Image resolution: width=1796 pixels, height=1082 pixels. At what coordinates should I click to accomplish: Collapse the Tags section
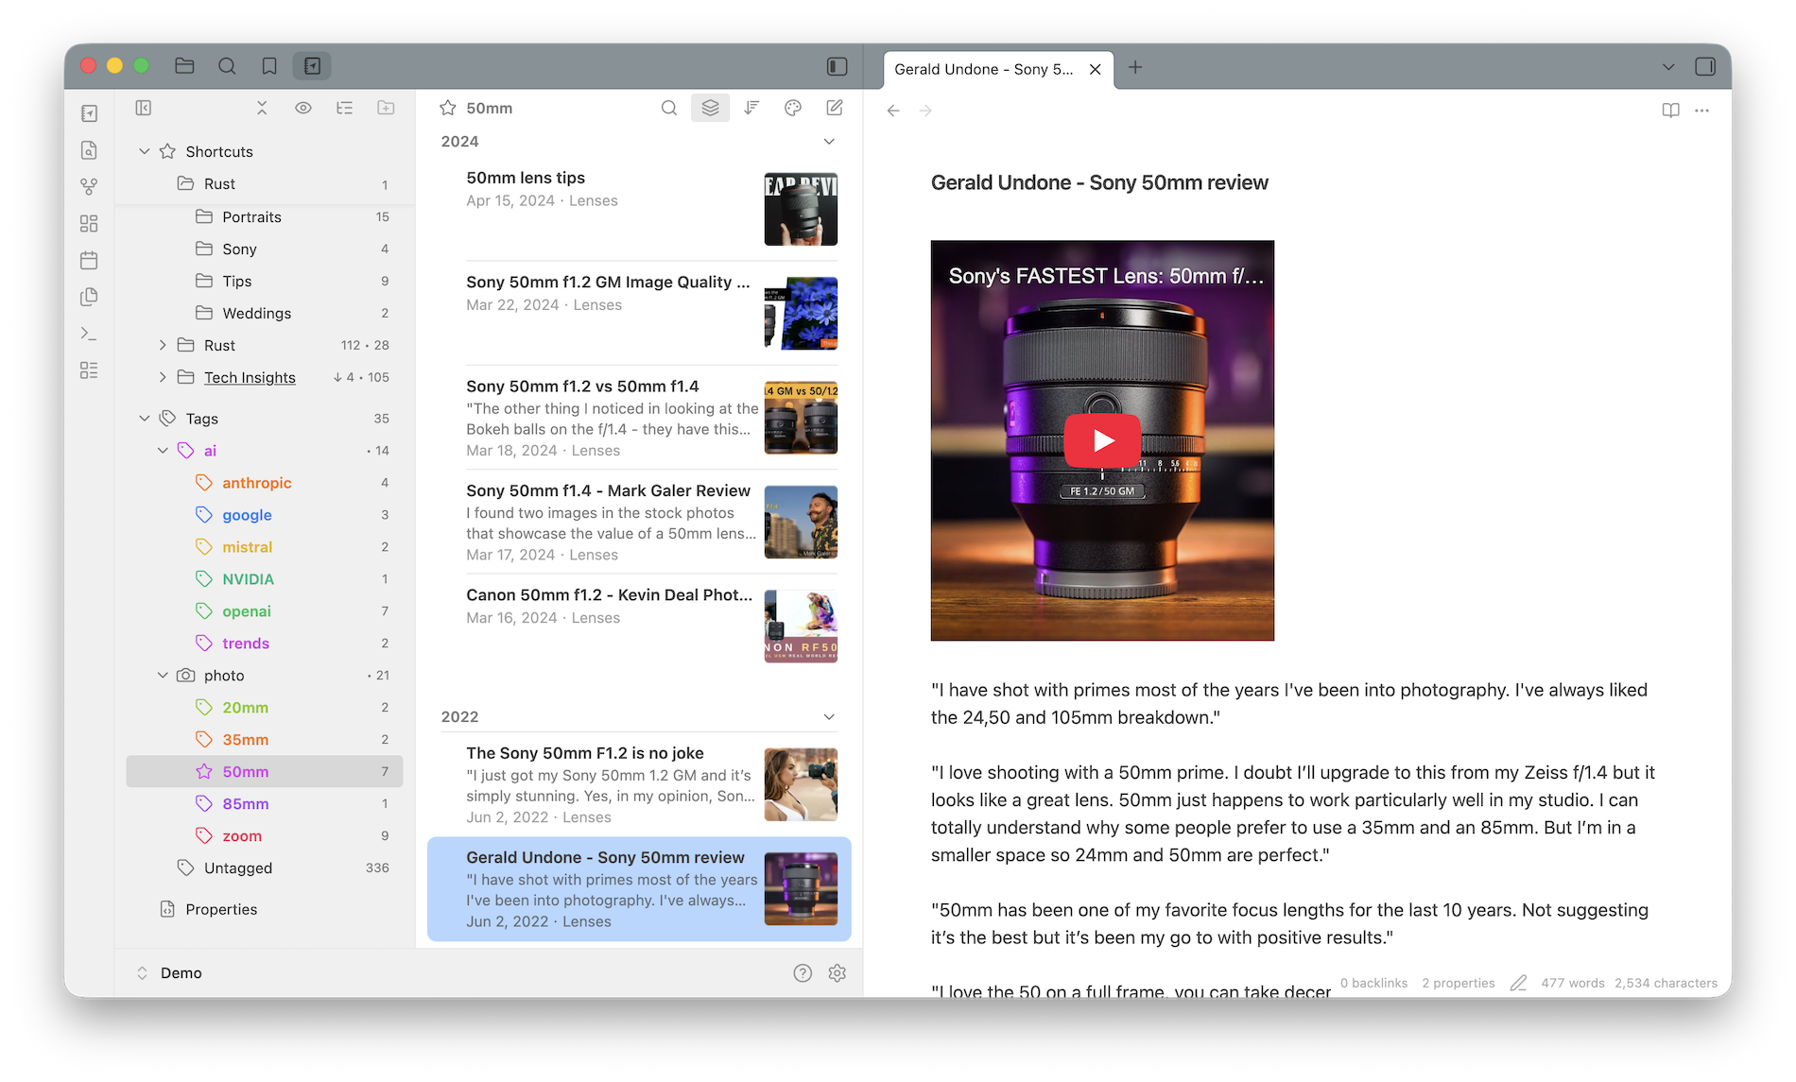[145, 419]
